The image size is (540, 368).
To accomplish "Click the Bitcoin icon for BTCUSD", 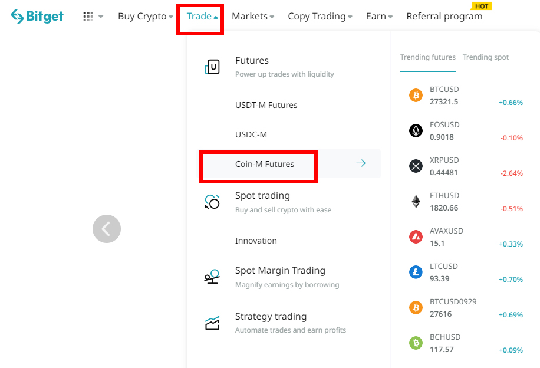I will tap(416, 95).
